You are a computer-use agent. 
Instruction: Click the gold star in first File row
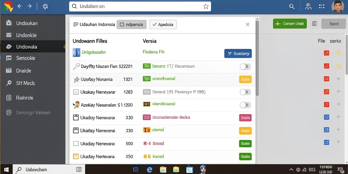point(338,53)
